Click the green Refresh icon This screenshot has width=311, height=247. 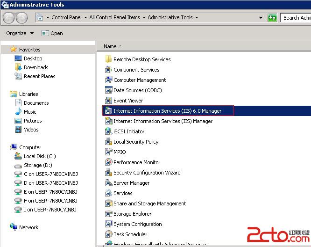(x=272, y=18)
